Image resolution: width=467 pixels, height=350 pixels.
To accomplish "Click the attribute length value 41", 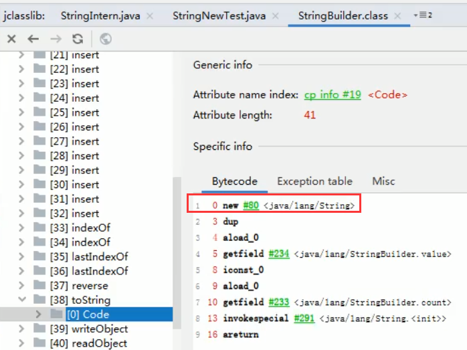I will (310, 115).
